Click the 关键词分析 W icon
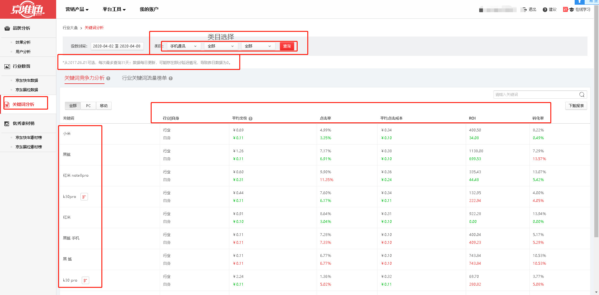Viewport: 599px width, 295px height. click(x=7, y=105)
